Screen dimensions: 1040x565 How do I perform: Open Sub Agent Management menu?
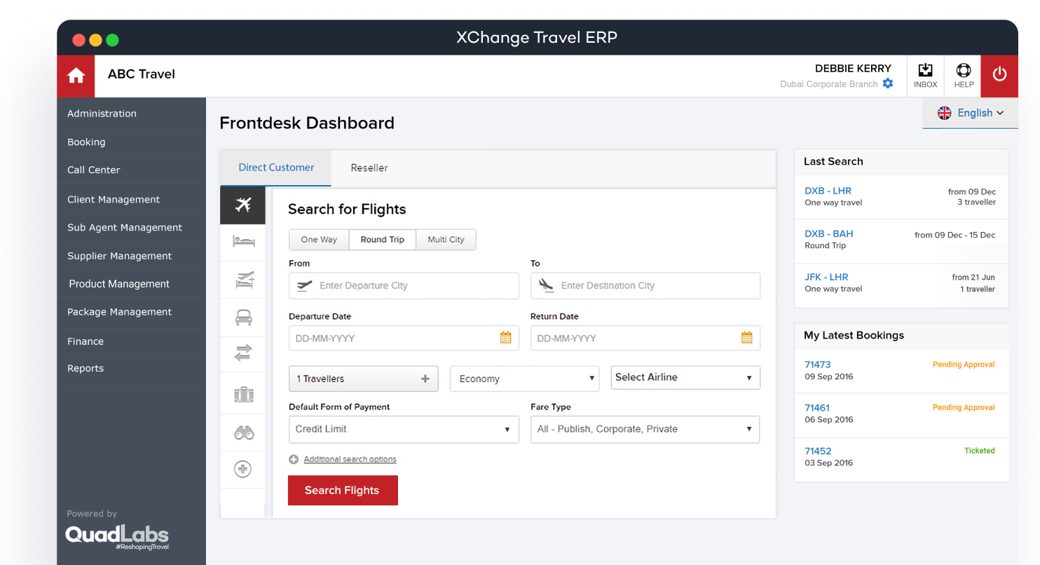[x=132, y=228]
